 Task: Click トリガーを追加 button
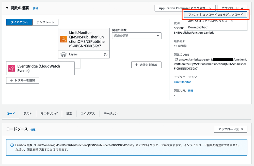[x=23, y=80]
